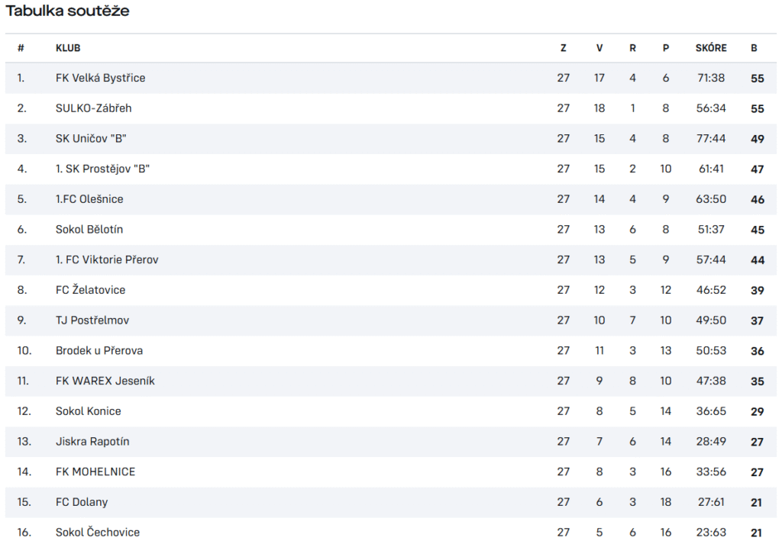Screen dimensions: 782x544
Task: Open the Sokol Bělotín club page
Action: click(x=89, y=230)
